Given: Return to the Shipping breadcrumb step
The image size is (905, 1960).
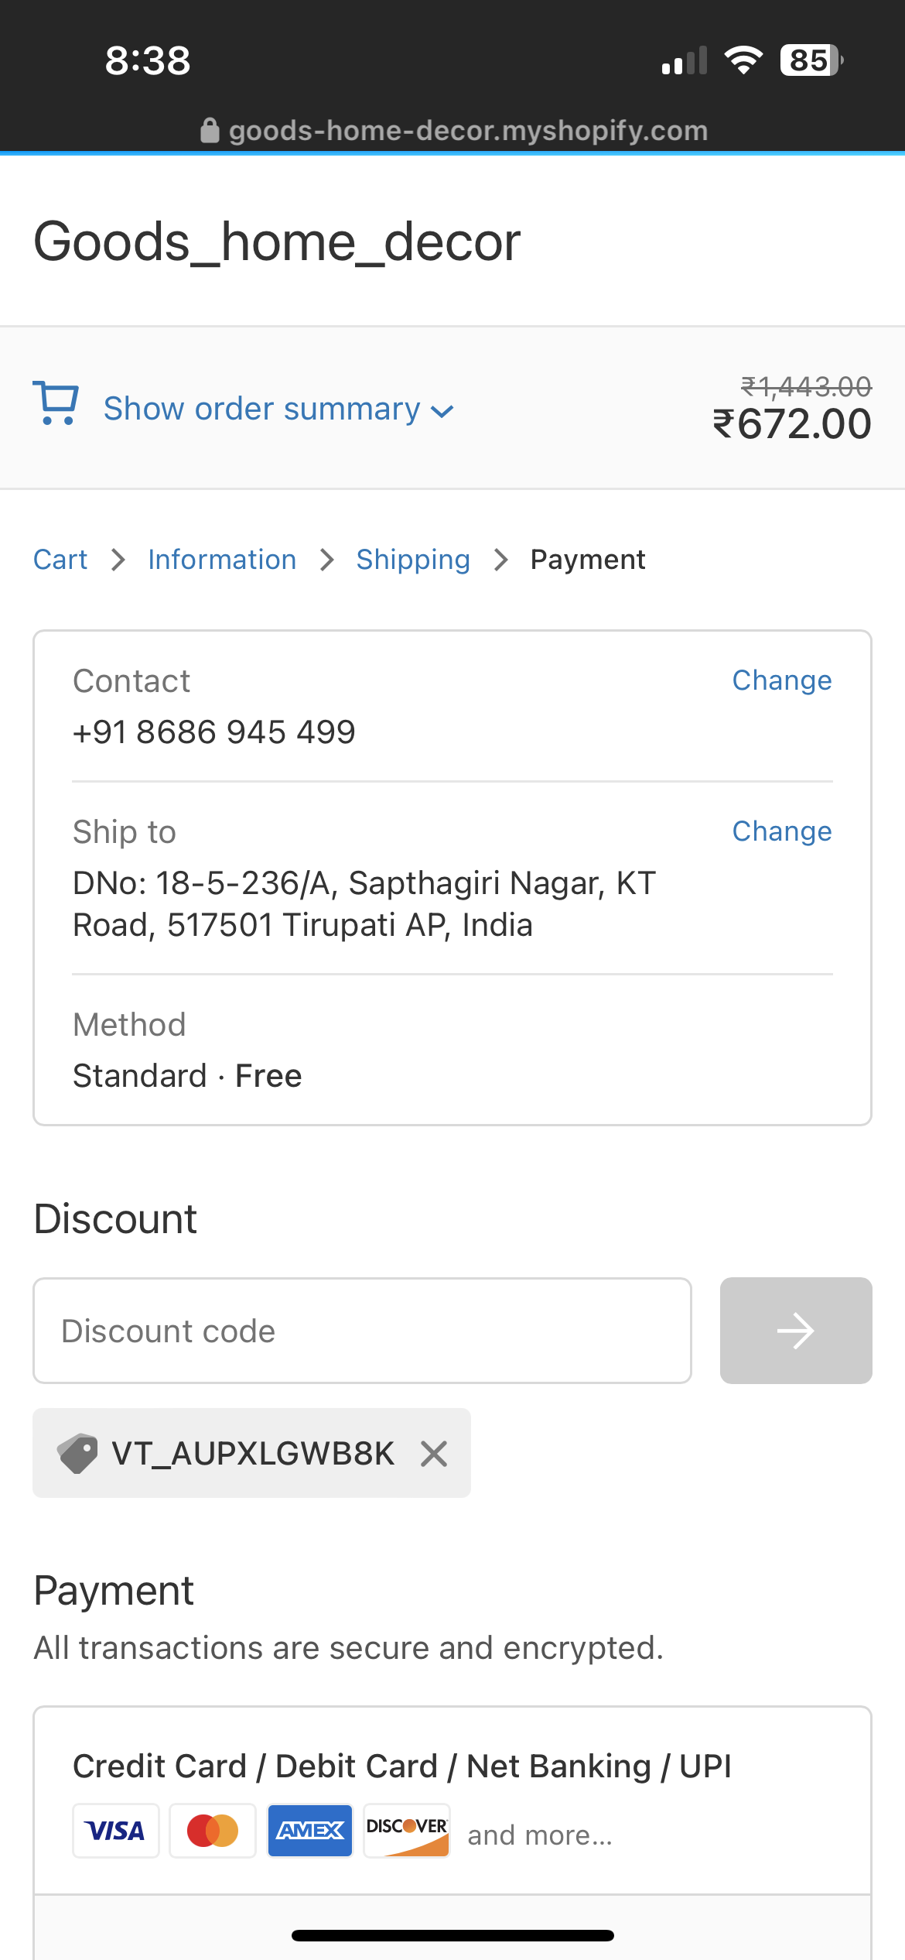Looking at the screenshot, I should 413,560.
